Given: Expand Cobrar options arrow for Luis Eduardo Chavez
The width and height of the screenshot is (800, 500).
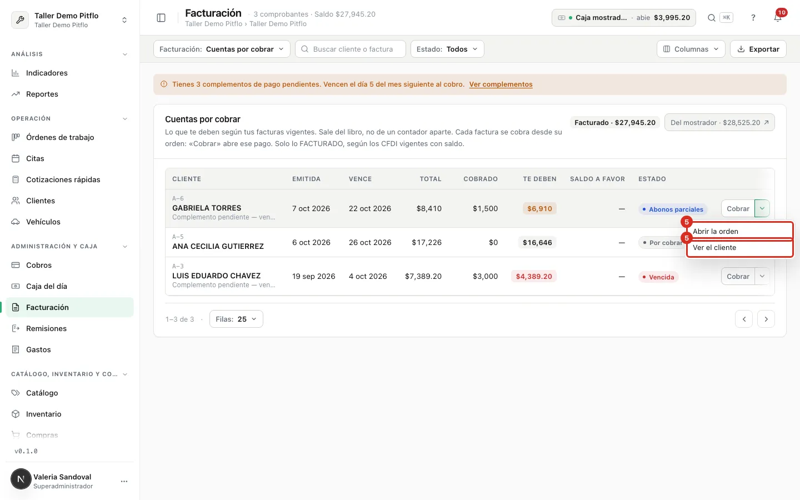Looking at the screenshot, I should [x=762, y=276].
